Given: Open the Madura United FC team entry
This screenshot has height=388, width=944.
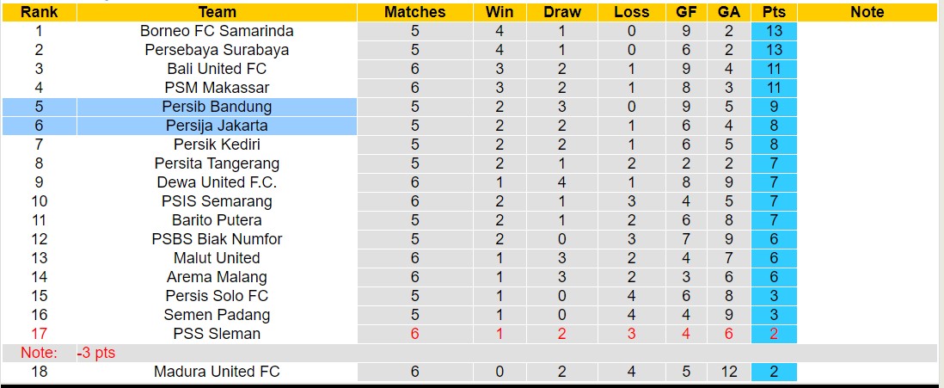Looking at the screenshot, I should 217,372.
